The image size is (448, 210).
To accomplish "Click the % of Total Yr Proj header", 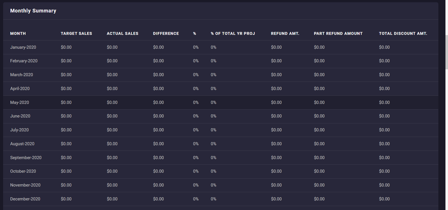I will tap(233, 33).
